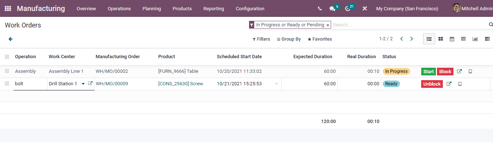The height and width of the screenshot is (142, 493).
Task: Click the 10/20/2021 11:33:02 date cell
Action: click(239, 71)
